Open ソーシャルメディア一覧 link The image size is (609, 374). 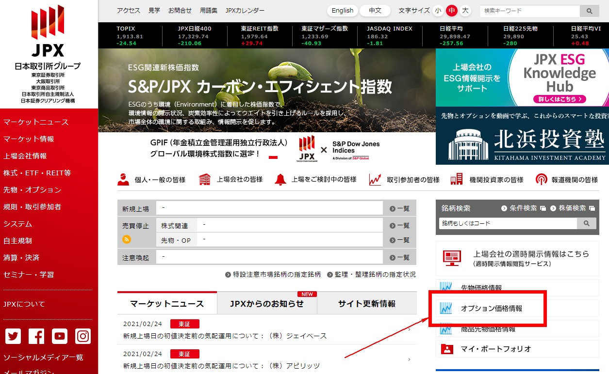click(x=43, y=358)
